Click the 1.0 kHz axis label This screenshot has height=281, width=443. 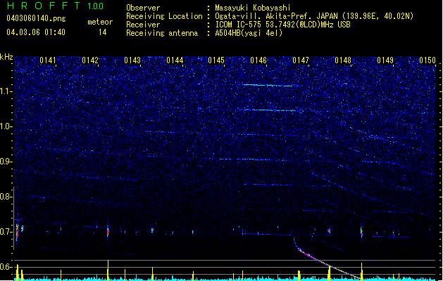tap(6, 126)
